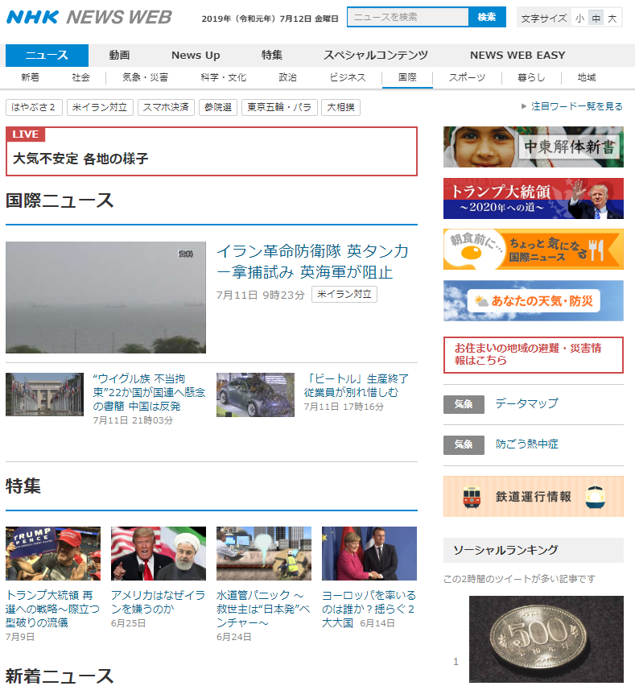Open the LIVE 大気不安定 各地の様子 panel
Viewport: 635px width, 686px height.
(x=212, y=151)
